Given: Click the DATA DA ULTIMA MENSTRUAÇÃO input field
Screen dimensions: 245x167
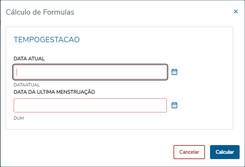Looking at the screenshot, I should tap(90, 105).
